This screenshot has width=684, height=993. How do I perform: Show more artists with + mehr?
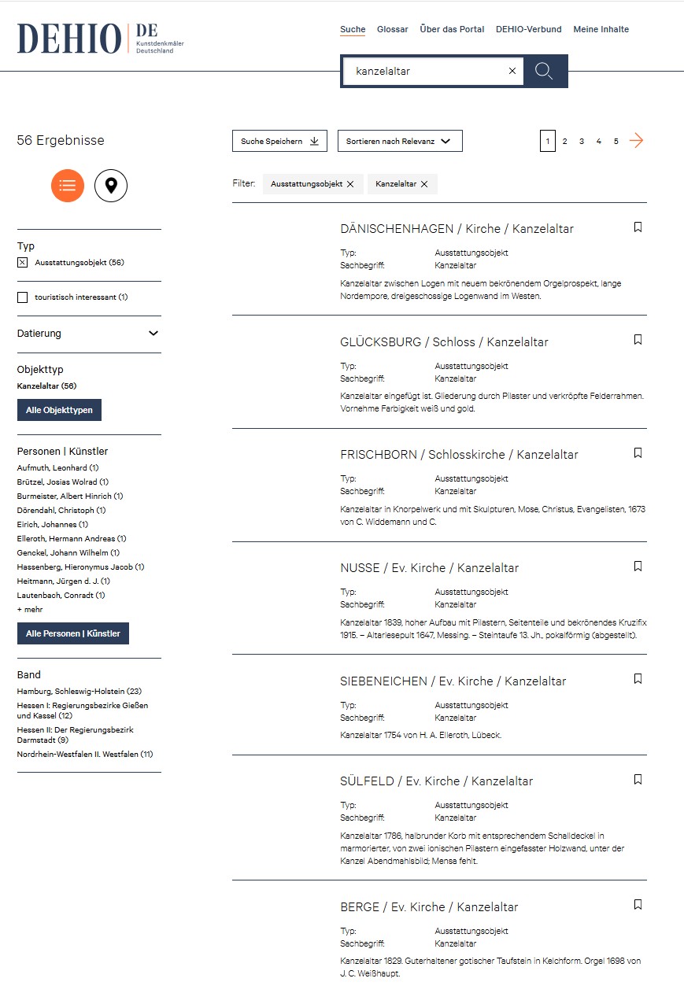[30, 610]
